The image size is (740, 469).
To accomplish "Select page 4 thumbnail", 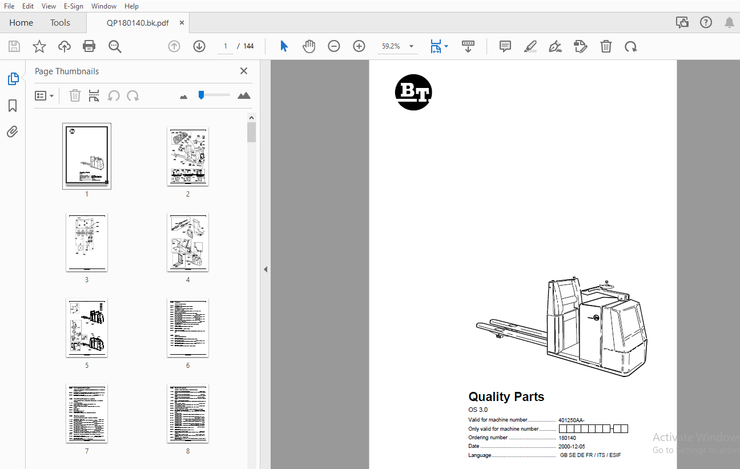I will [188, 242].
